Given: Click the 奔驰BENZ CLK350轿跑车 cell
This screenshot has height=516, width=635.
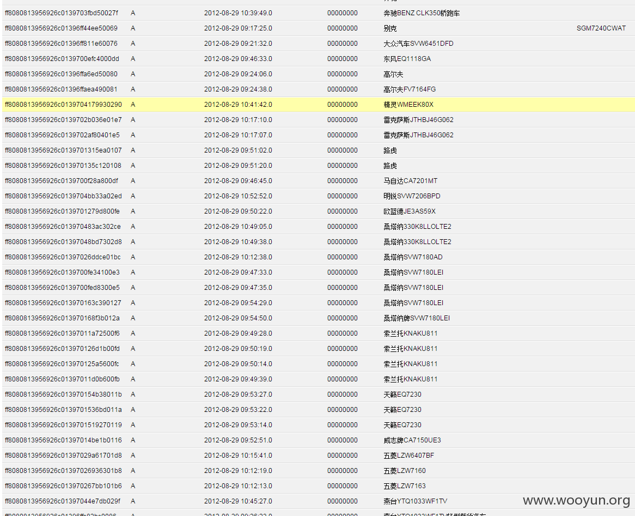Looking at the screenshot, I should tap(422, 13).
